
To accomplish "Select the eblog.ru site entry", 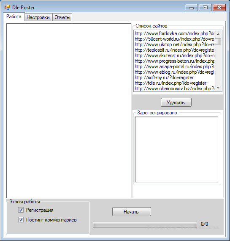I will coord(175,72).
